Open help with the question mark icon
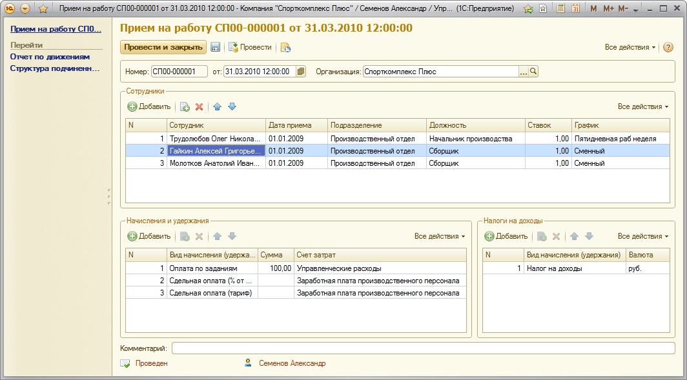 [668, 47]
